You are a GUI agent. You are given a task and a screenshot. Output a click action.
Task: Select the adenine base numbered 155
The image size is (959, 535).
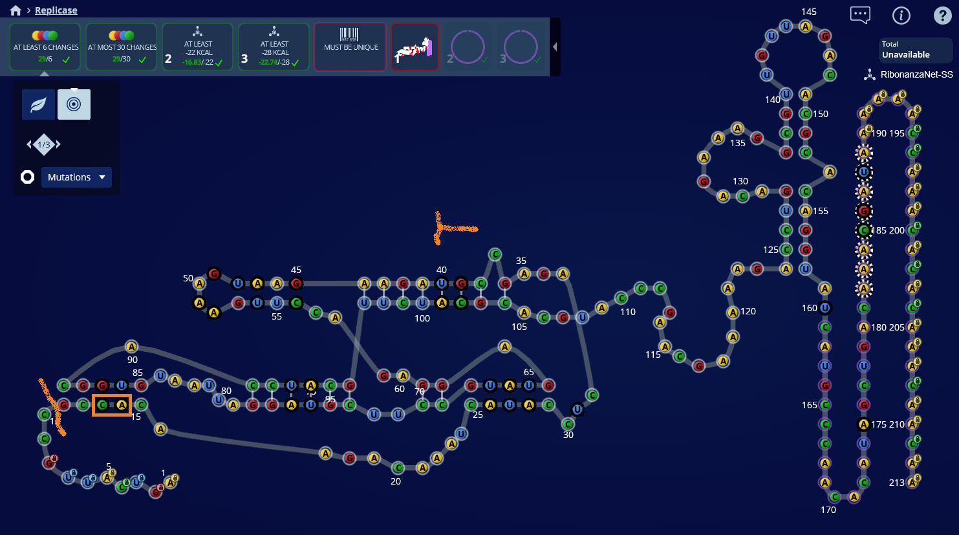click(806, 211)
